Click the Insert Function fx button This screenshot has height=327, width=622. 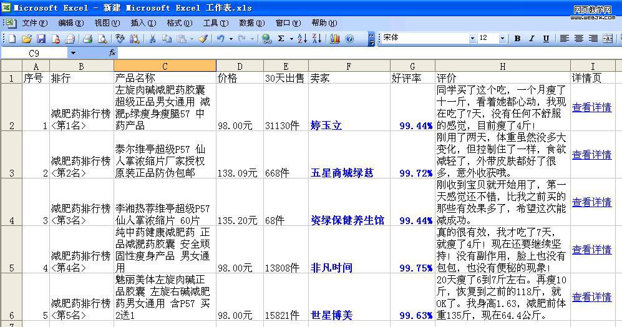(112, 53)
